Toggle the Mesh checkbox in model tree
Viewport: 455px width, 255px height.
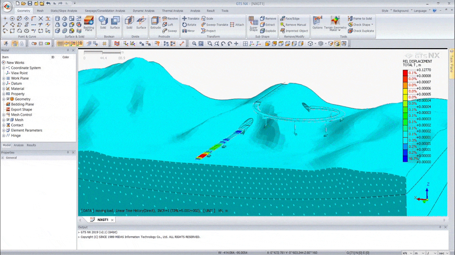pos(8,120)
